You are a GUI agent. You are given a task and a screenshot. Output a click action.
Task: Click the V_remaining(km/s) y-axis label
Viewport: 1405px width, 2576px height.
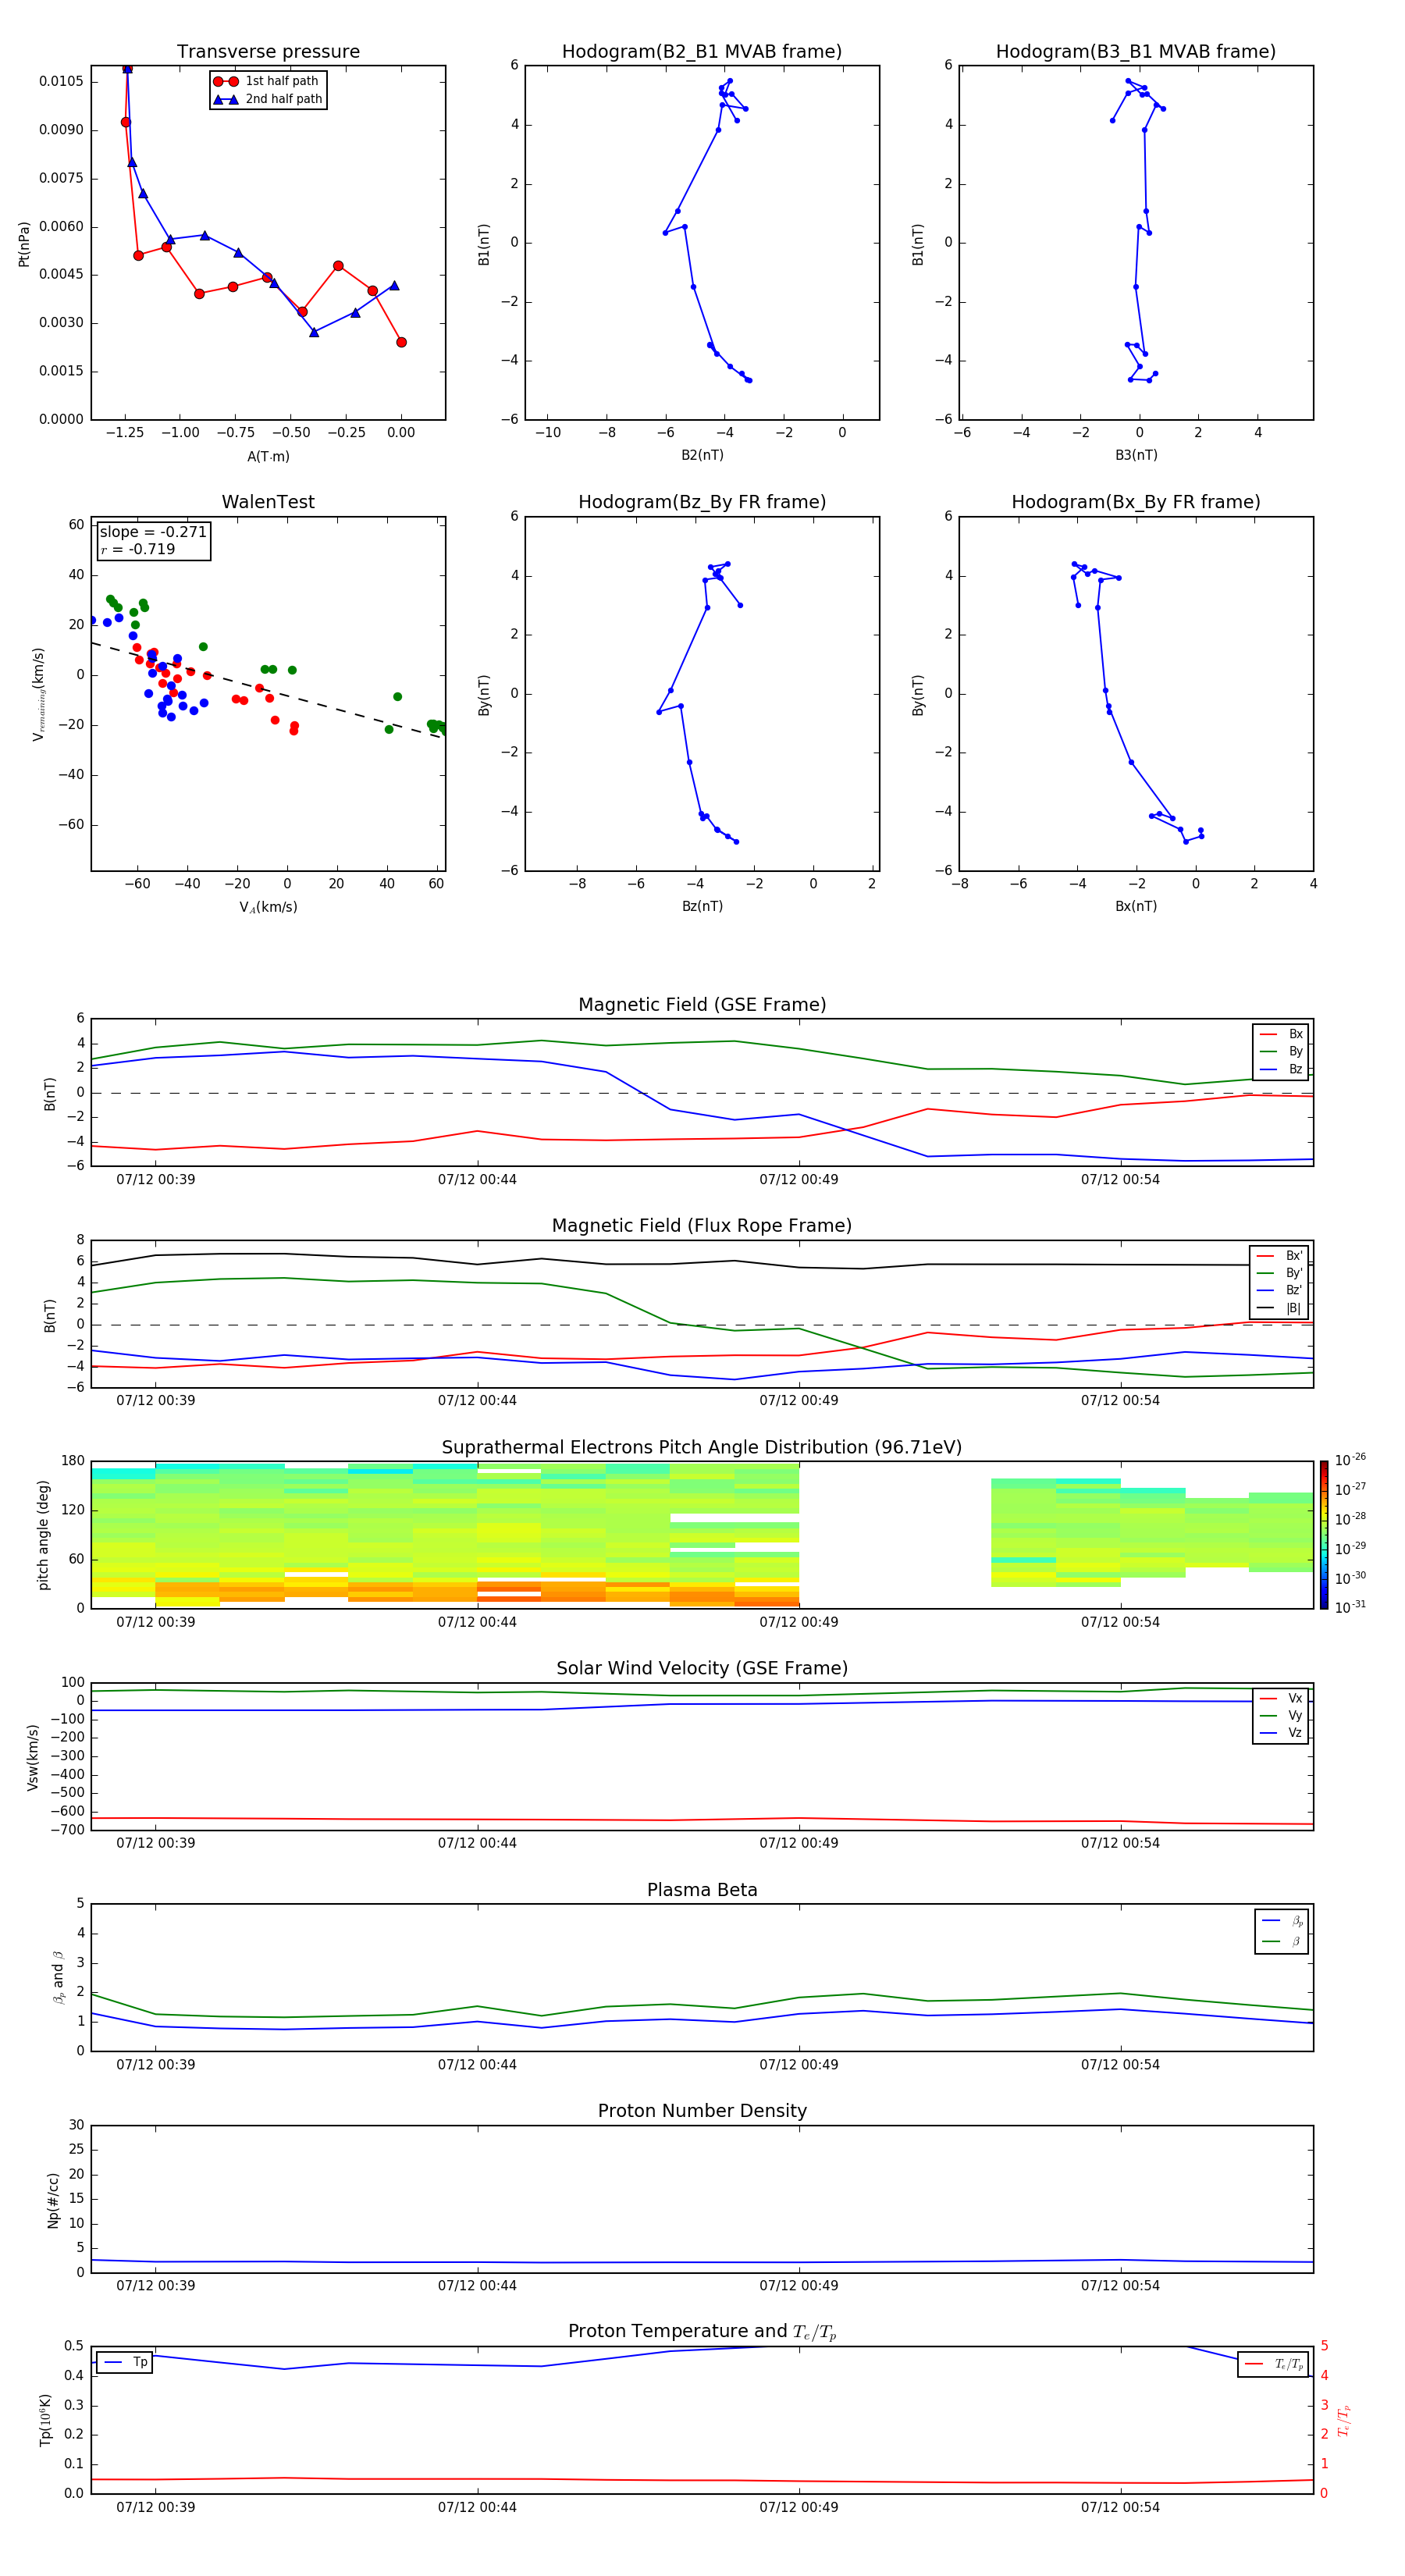(x=39, y=694)
